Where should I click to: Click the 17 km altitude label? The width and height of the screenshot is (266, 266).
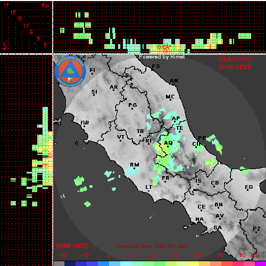click(x=6, y=5)
